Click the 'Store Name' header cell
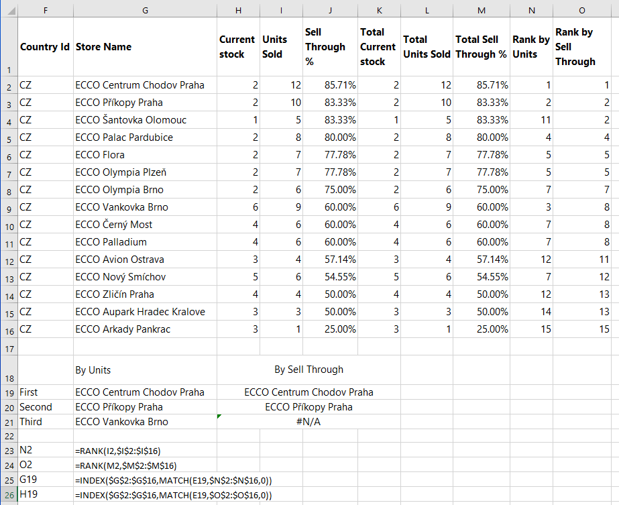Image resolution: width=619 pixels, height=505 pixels. [x=145, y=47]
